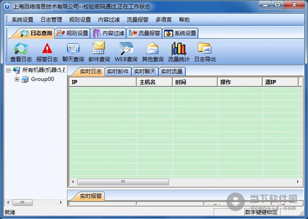Select the 实时邮件 tab
This screenshot has width=308, height=219.
[118, 71]
